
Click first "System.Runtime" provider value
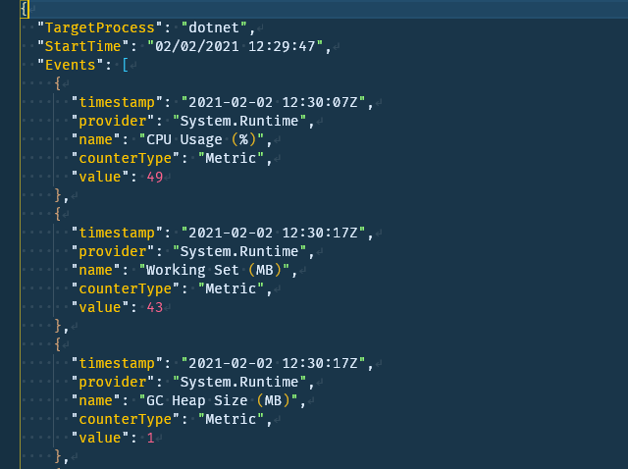point(239,121)
